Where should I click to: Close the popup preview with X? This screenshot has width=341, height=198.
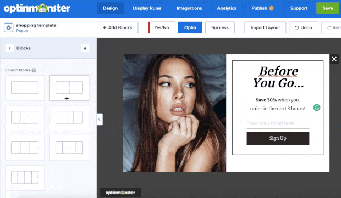[334, 59]
